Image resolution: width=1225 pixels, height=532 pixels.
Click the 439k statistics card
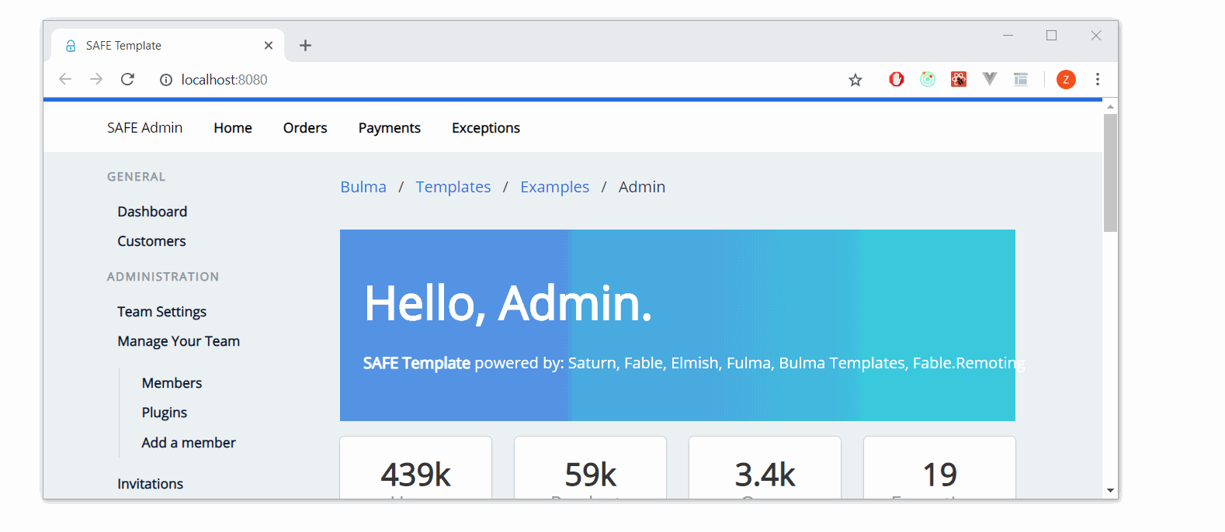click(416, 468)
